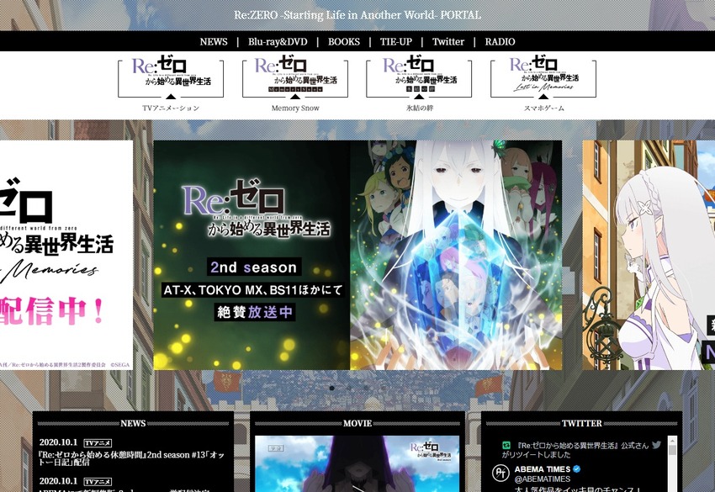Click the 氷結の絆 text label
Viewport: 715px width, 492px height.
[x=420, y=108]
